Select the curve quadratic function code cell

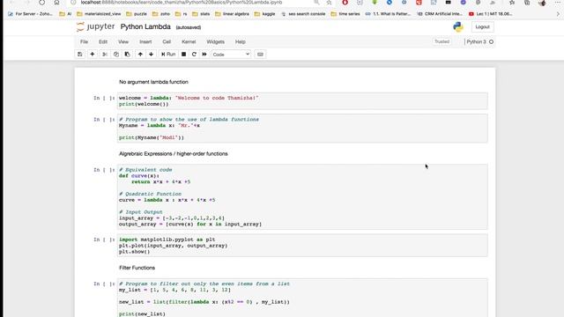(302, 197)
